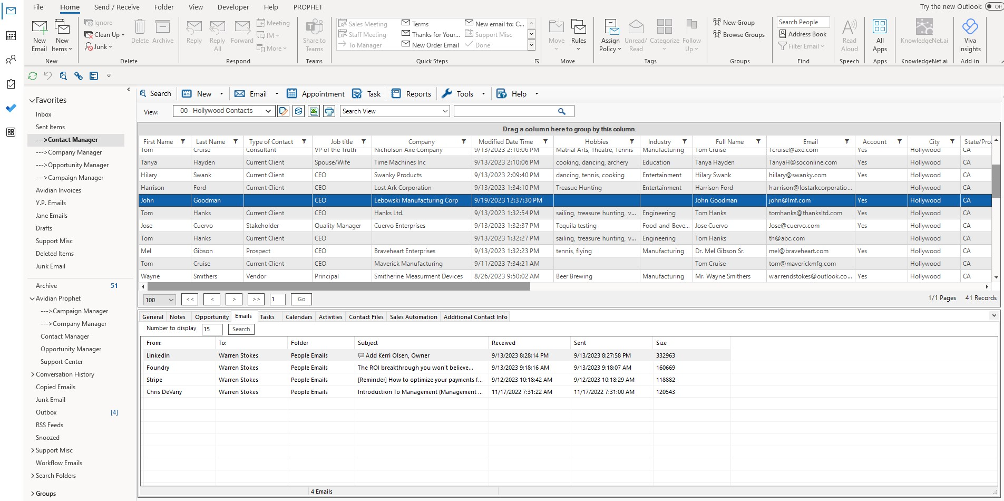Click the Go page button

[x=301, y=300]
